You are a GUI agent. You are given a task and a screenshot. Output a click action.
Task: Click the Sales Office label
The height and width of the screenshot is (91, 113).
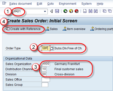click(x=14, y=80)
